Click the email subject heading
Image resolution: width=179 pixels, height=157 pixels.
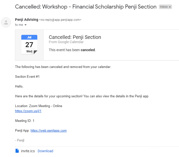point(86,7)
